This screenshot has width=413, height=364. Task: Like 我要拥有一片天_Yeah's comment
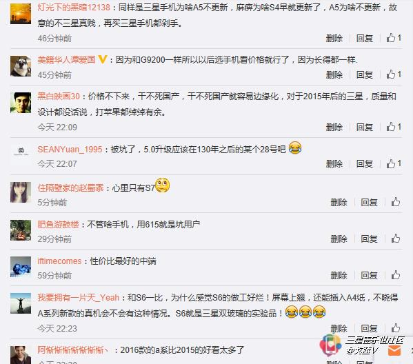tap(396, 328)
